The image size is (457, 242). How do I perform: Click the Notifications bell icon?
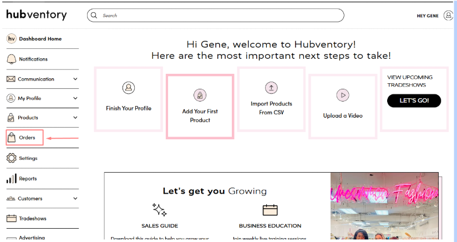(x=11, y=59)
